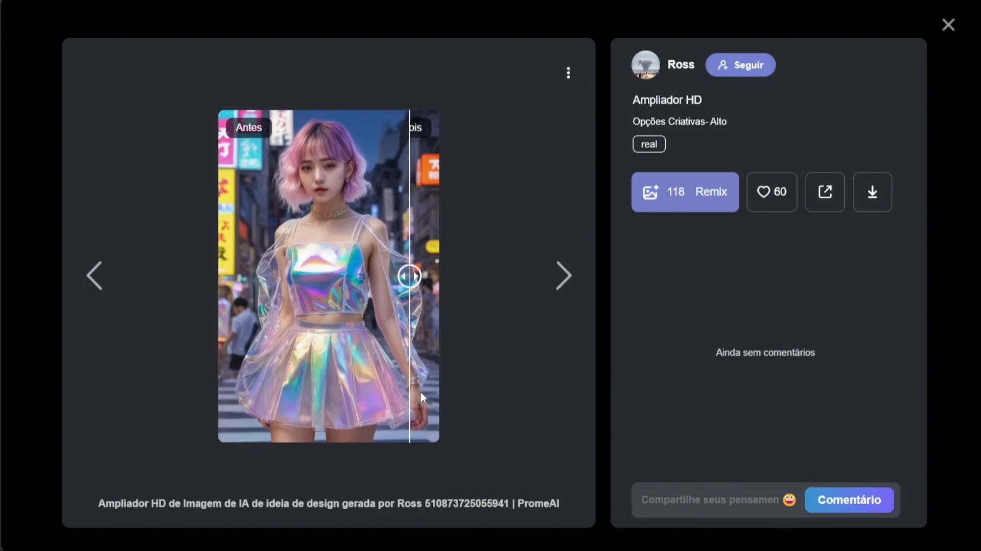Image resolution: width=981 pixels, height=551 pixels.
Task: Like the image via heart icon 60
Action: [772, 192]
